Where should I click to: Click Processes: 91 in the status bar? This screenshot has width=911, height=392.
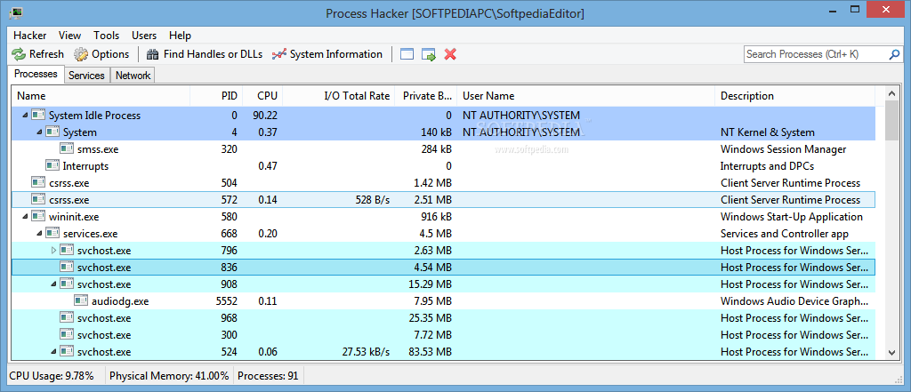tap(268, 376)
